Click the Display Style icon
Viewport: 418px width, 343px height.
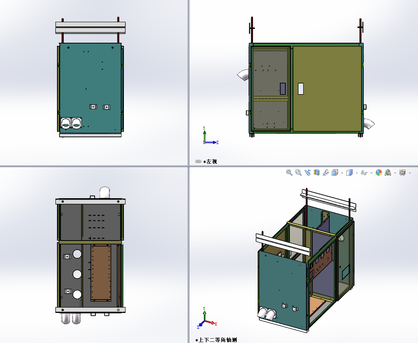349,172
